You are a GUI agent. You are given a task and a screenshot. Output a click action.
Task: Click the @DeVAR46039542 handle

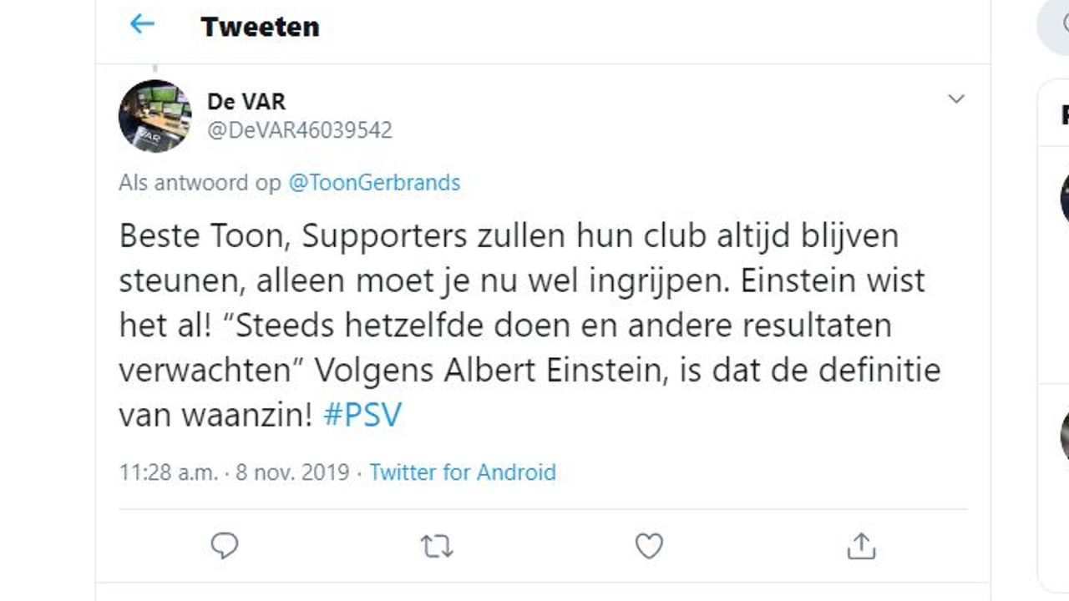(299, 131)
